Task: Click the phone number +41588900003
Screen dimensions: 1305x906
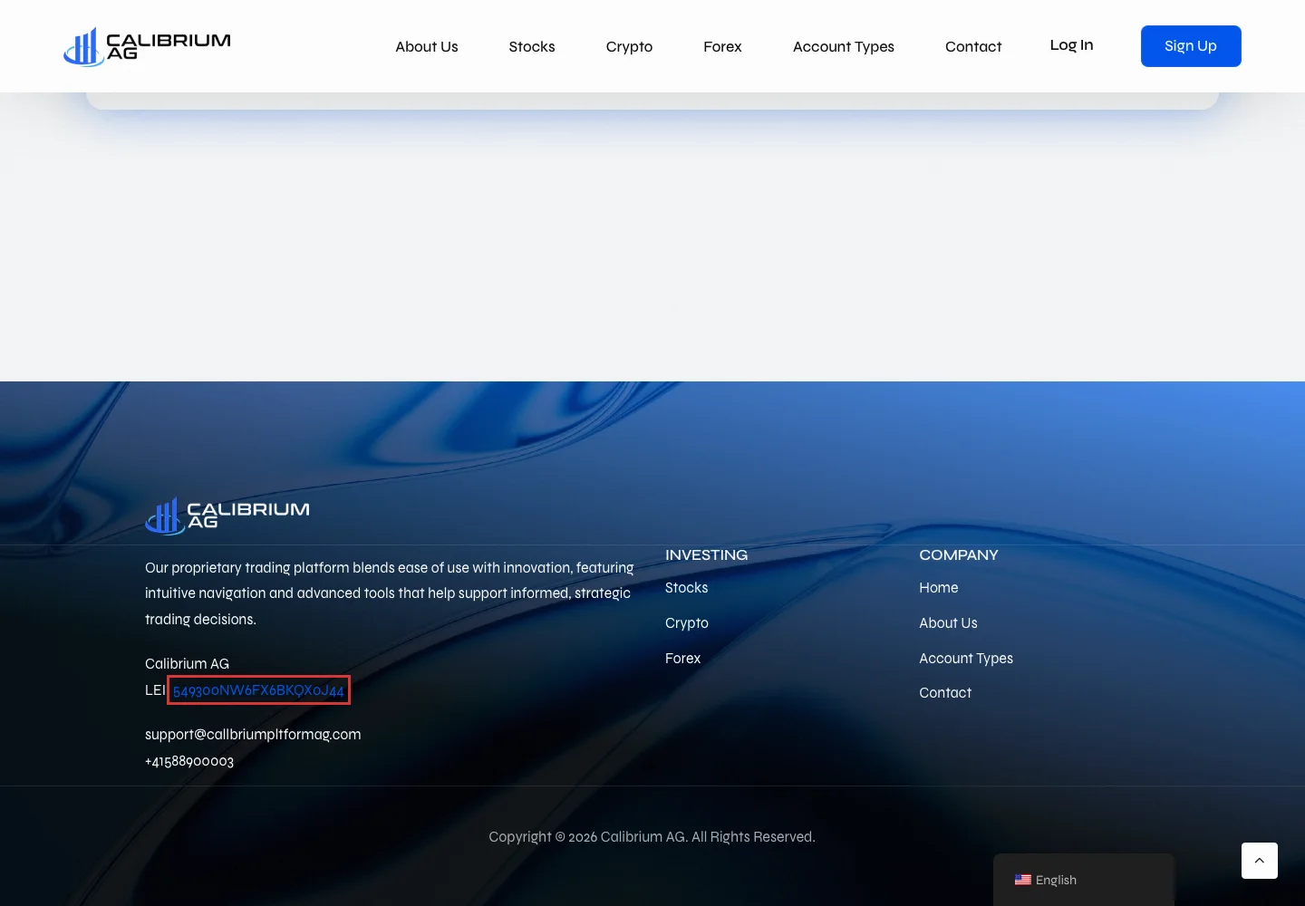Action: click(189, 761)
